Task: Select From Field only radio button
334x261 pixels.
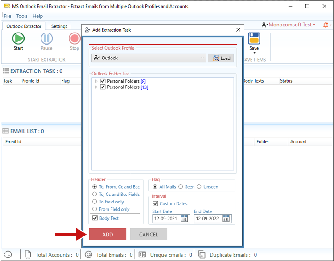Action: coord(95,209)
